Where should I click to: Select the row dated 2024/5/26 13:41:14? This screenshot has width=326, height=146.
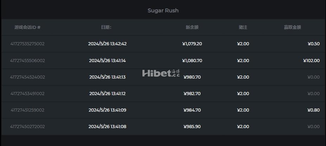tap(163, 61)
